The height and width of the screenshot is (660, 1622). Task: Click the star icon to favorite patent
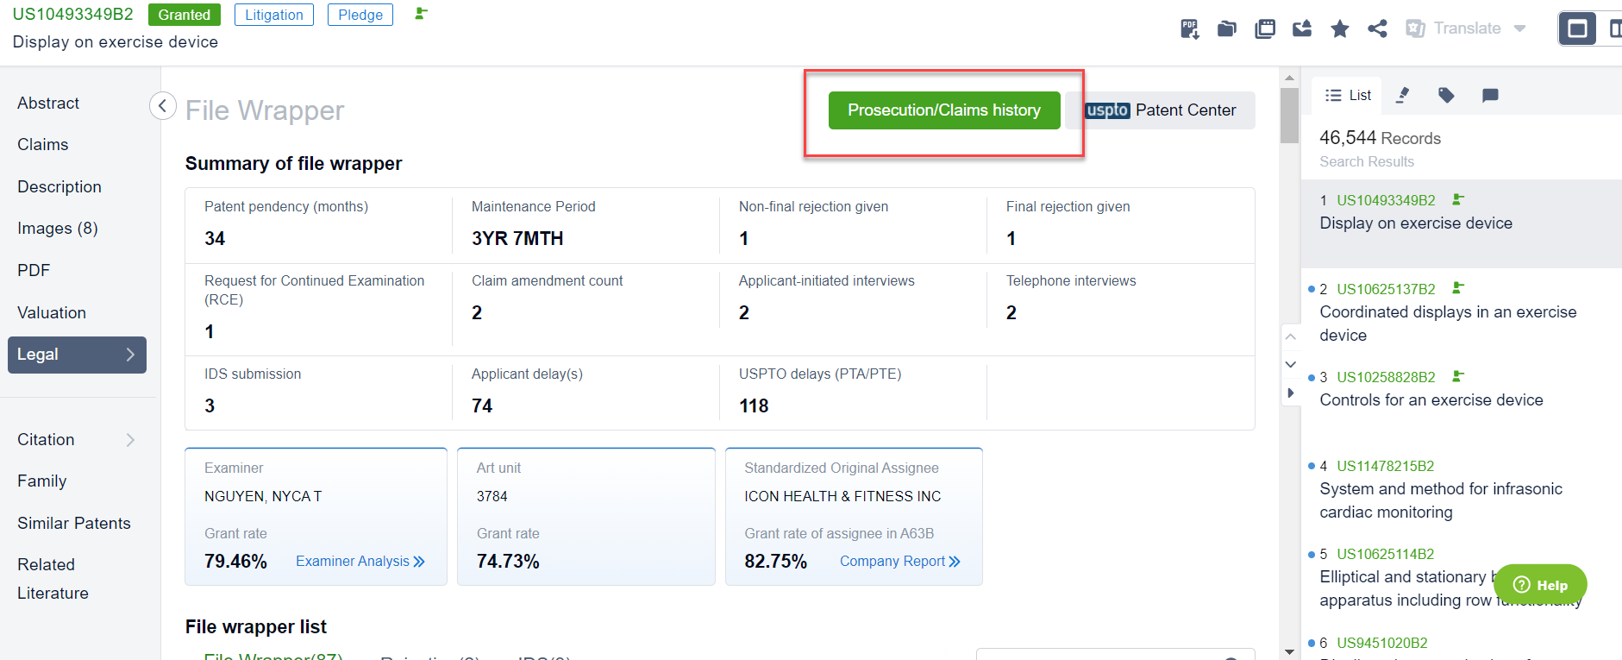pyautogui.click(x=1339, y=29)
